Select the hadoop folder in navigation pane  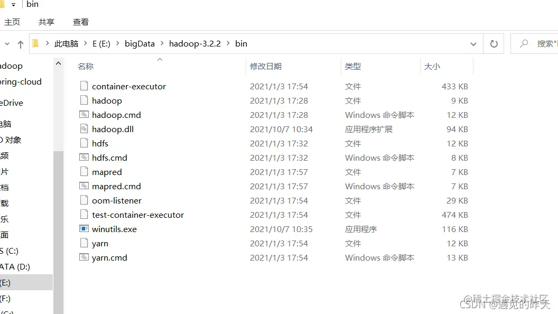click(12, 66)
